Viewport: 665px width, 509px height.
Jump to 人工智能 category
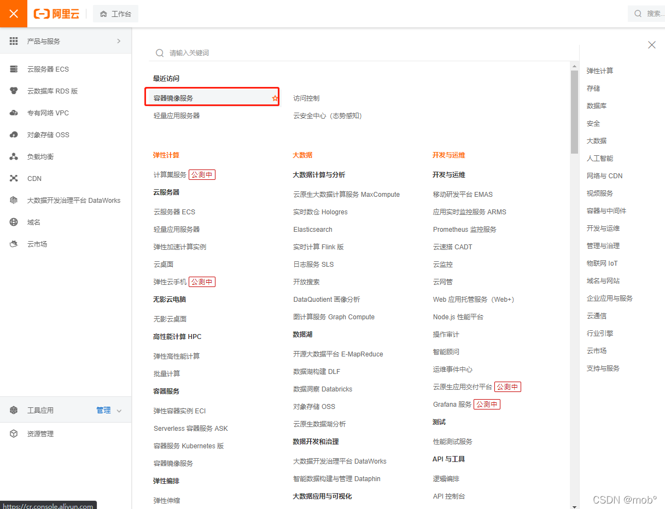coord(600,159)
